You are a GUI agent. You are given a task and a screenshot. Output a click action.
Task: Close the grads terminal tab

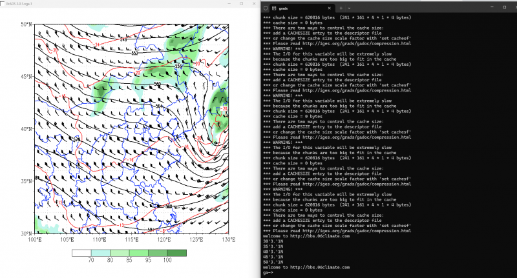click(x=328, y=7)
